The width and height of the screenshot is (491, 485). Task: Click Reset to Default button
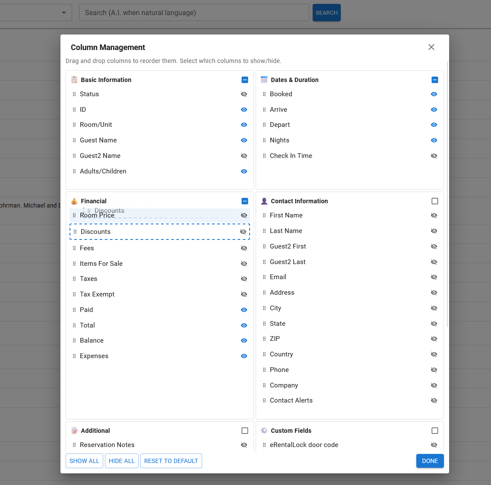tap(171, 461)
